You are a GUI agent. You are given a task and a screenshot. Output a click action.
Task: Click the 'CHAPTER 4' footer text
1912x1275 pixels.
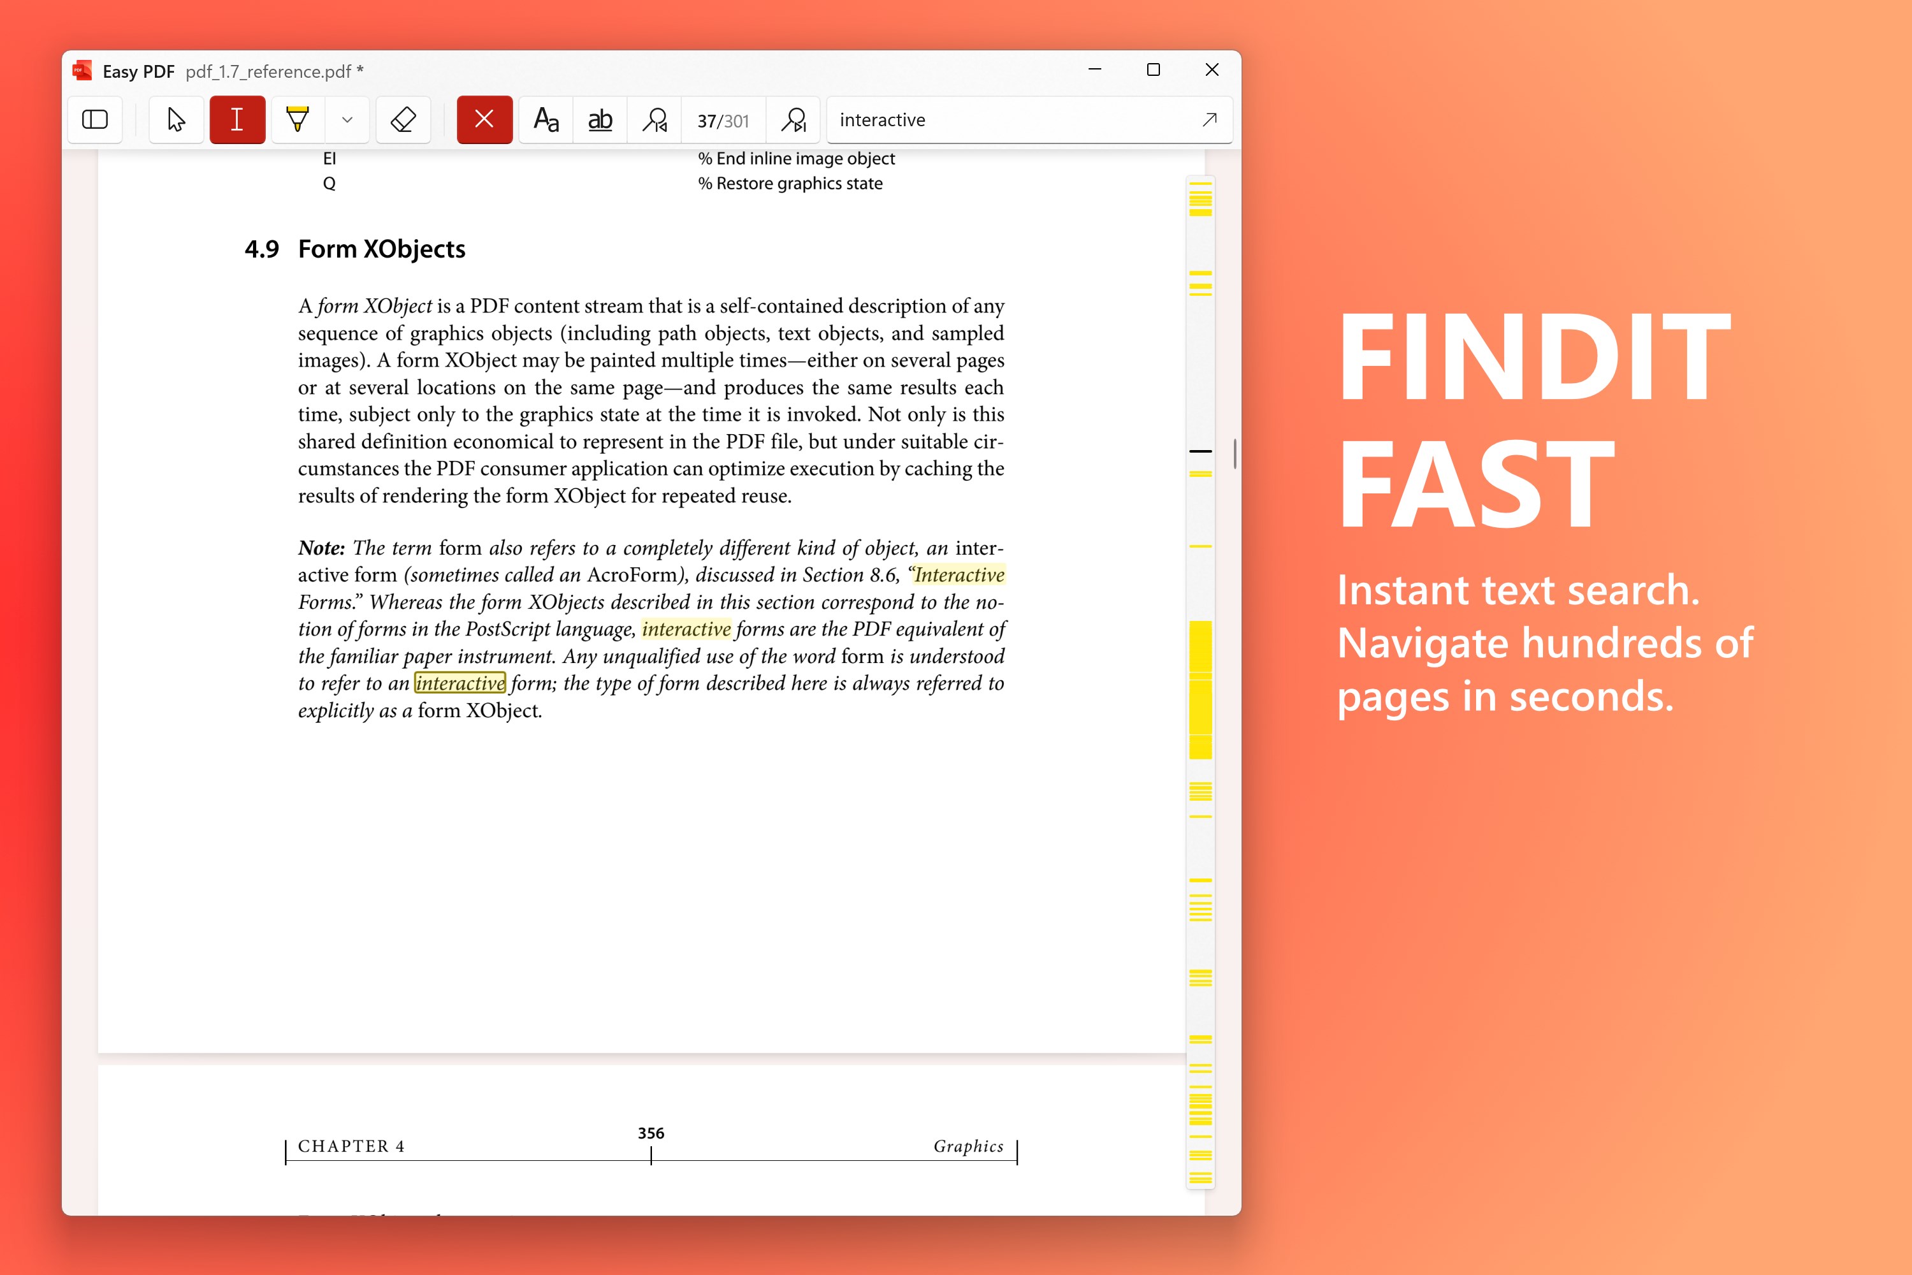coord(351,1146)
